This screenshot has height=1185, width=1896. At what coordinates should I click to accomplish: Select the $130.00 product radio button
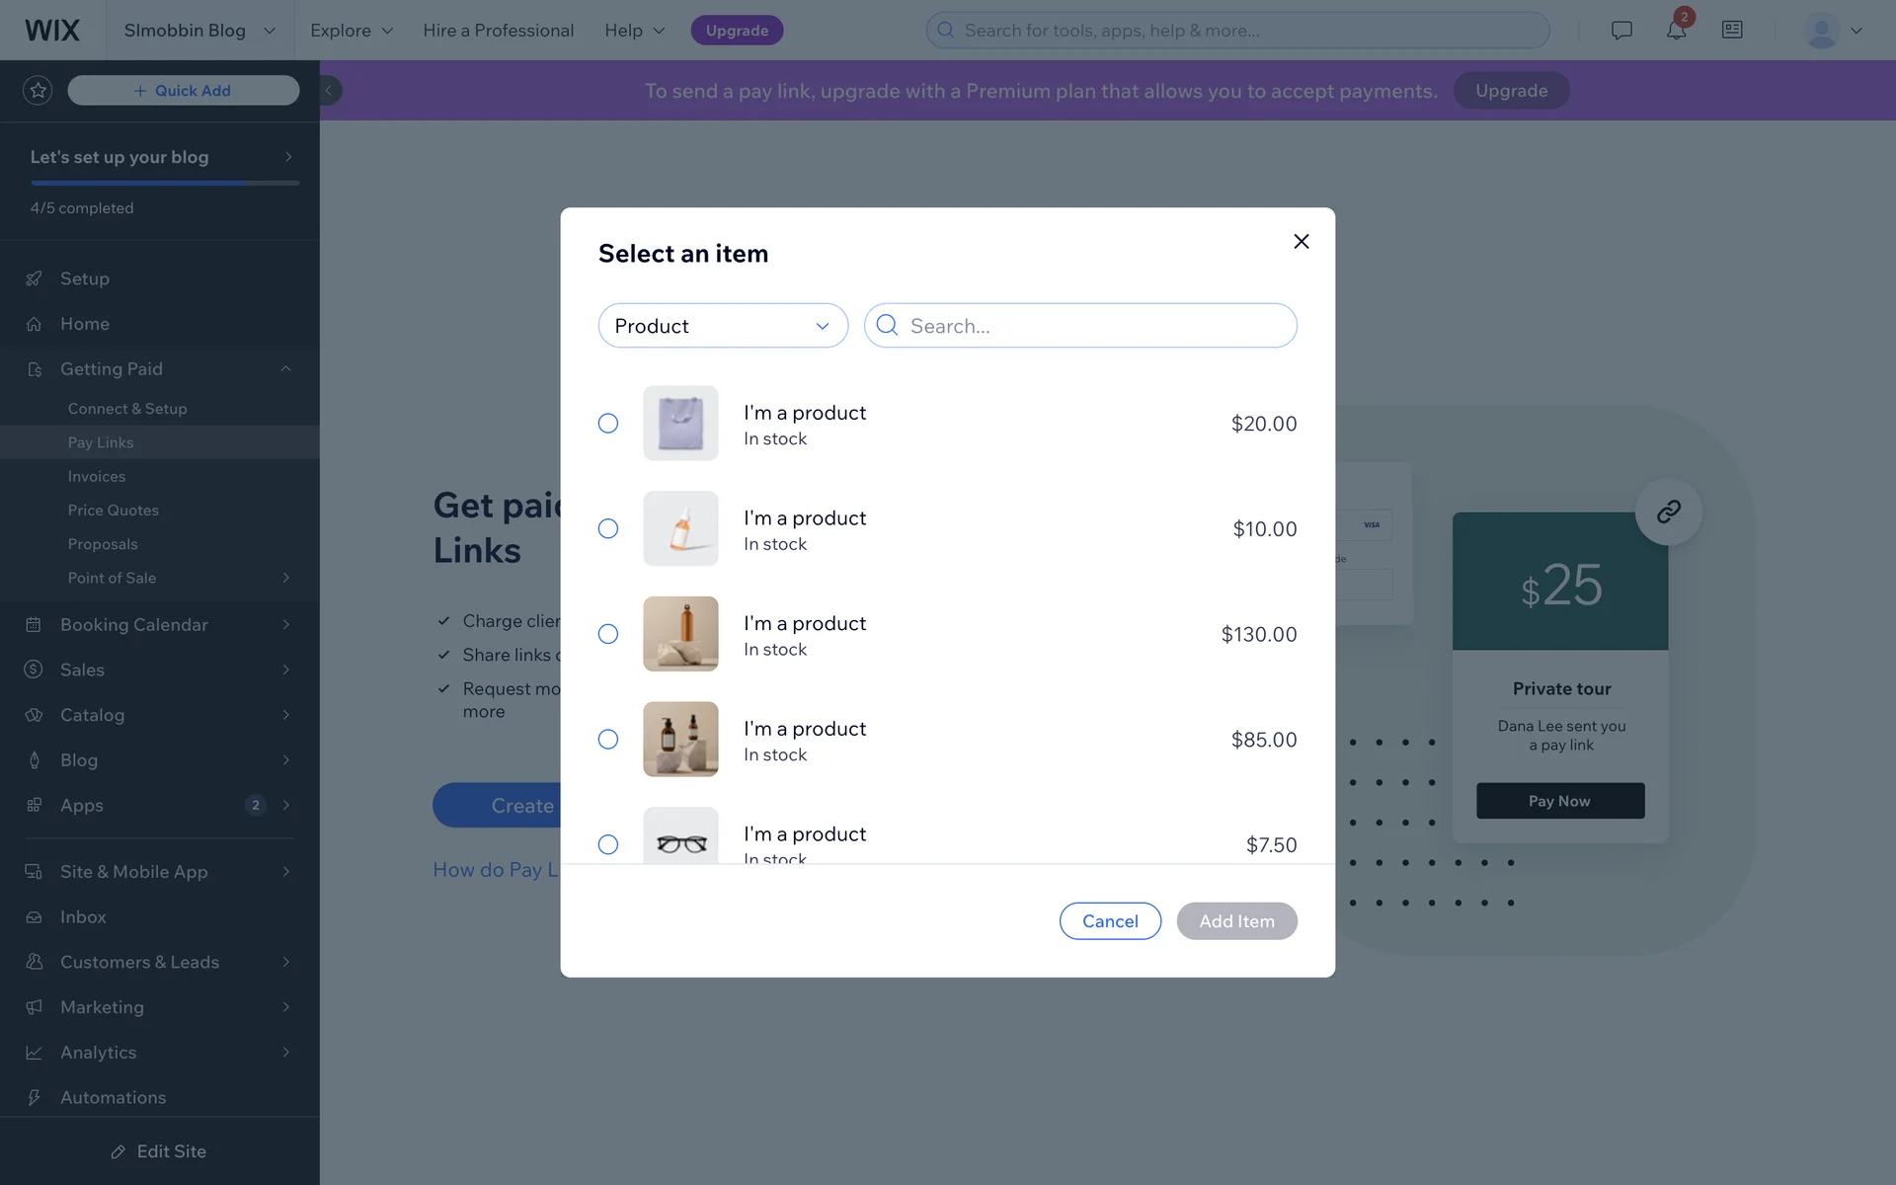[x=608, y=634]
